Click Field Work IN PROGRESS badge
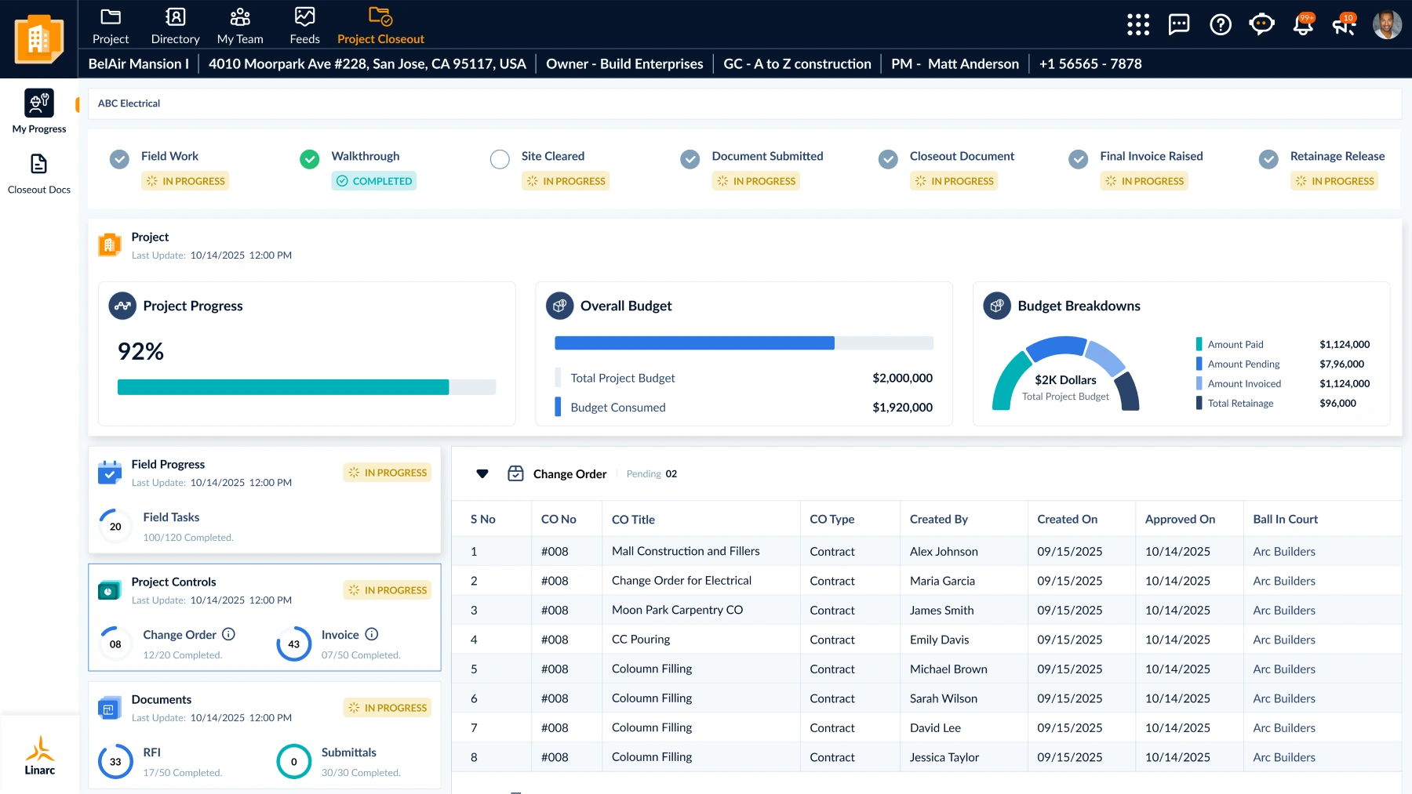Viewport: 1412px width, 794px height. click(185, 181)
